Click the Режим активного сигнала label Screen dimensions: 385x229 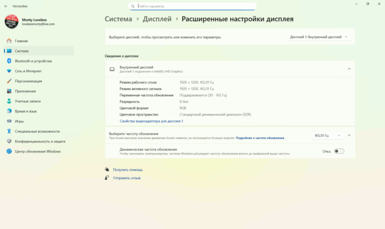tap(141, 89)
